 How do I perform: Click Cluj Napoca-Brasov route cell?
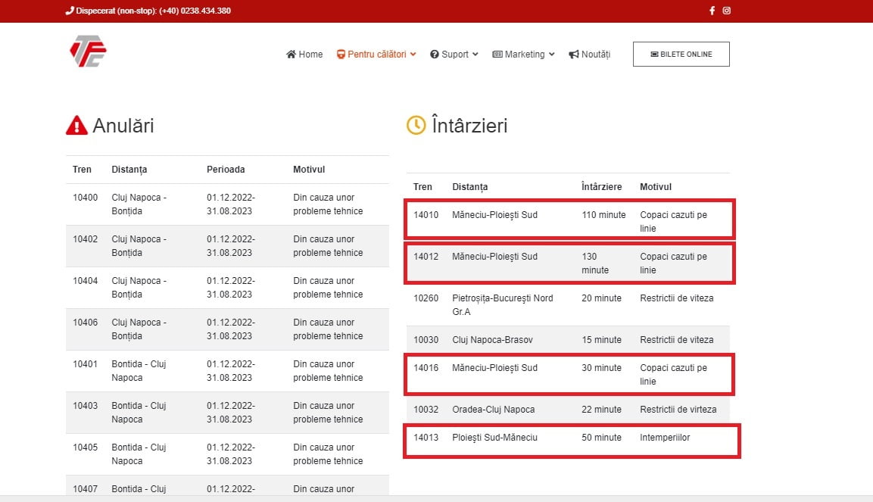coord(492,339)
